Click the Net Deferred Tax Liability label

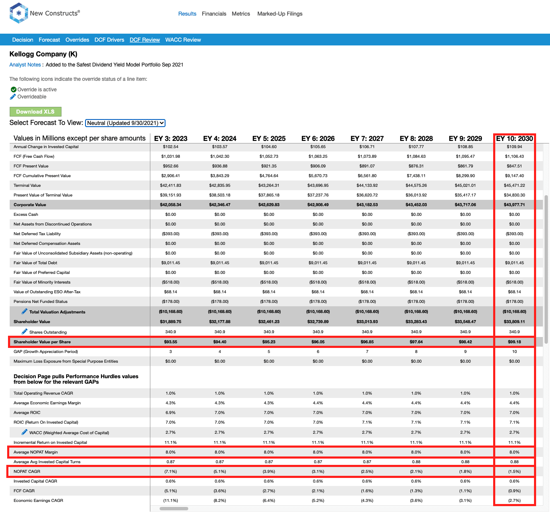click(x=37, y=234)
